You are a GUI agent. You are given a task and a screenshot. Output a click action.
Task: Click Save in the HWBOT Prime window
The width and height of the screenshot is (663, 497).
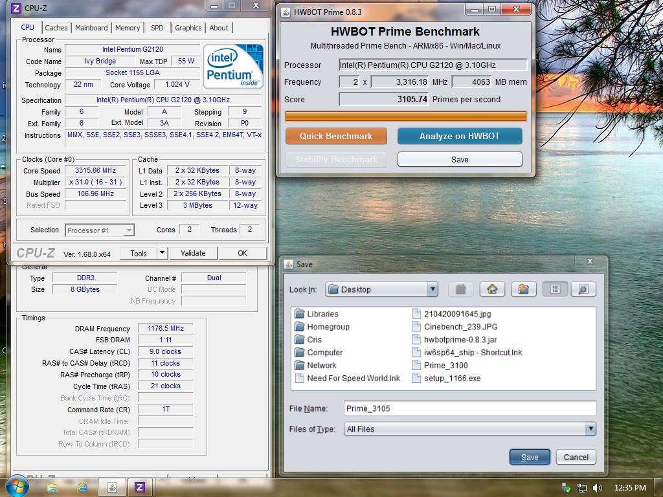[x=460, y=159]
